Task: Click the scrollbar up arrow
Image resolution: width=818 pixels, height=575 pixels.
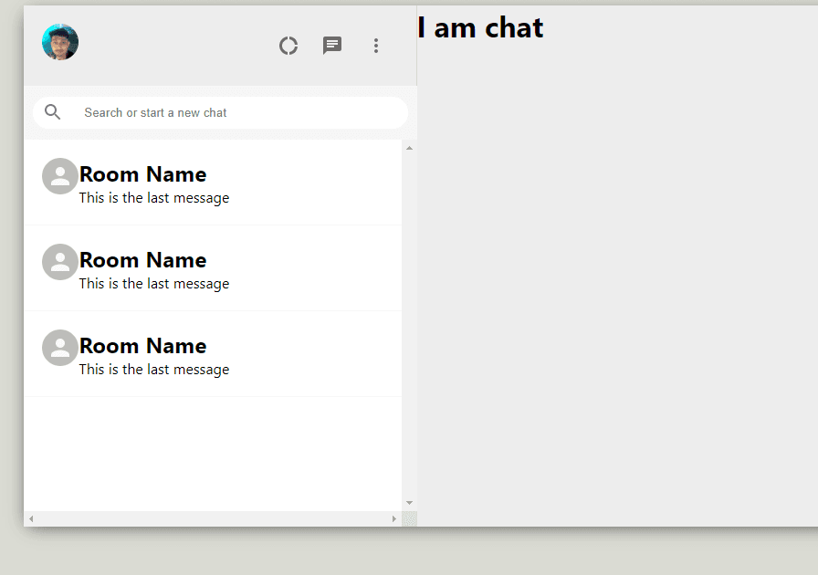Action: (x=409, y=147)
